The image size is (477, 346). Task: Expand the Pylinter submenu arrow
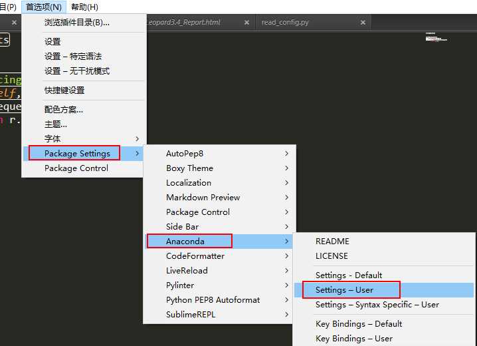286,285
